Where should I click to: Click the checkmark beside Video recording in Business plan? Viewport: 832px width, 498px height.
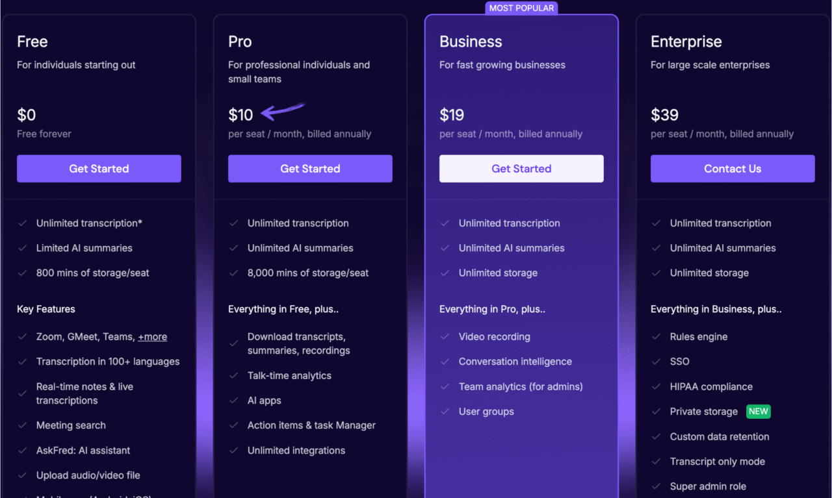[x=446, y=336]
